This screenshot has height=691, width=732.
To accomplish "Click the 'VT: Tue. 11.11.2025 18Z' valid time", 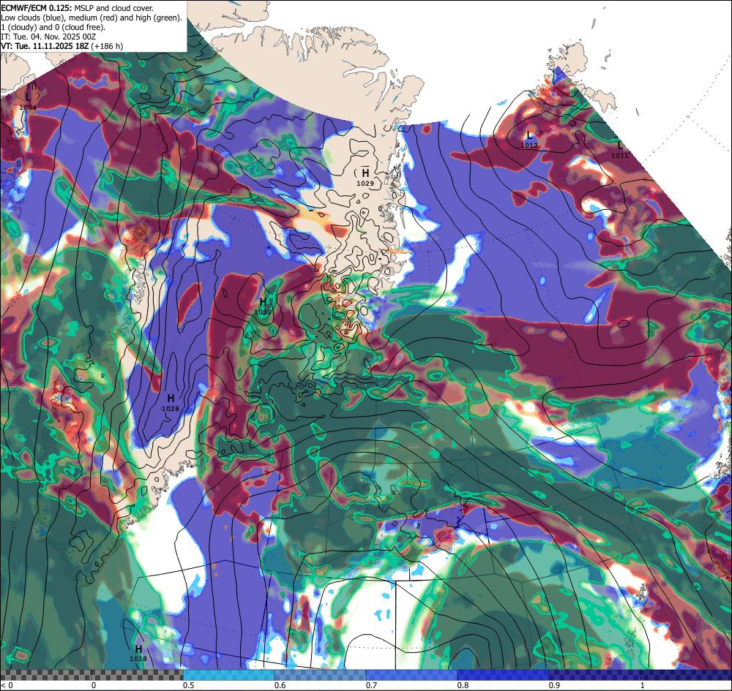I will tap(45, 46).
